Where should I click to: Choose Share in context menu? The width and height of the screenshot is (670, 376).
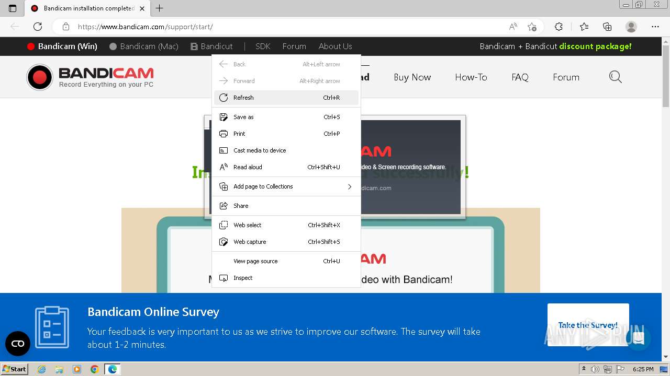(x=286, y=206)
